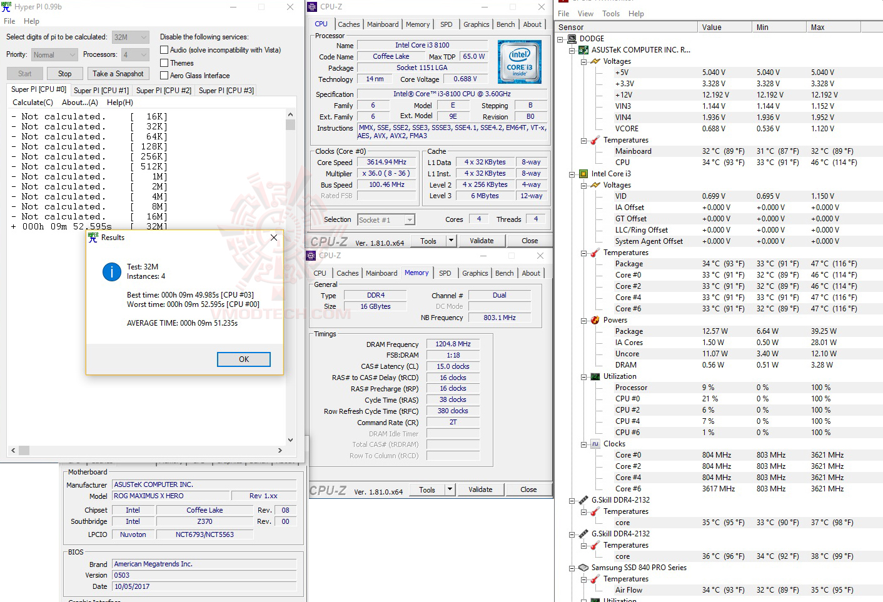
Task: Open the Priority Normal dropdown
Action: 54,55
